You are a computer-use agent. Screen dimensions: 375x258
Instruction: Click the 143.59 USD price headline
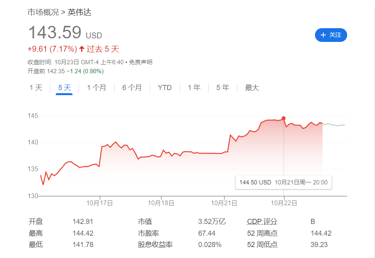click(65, 33)
